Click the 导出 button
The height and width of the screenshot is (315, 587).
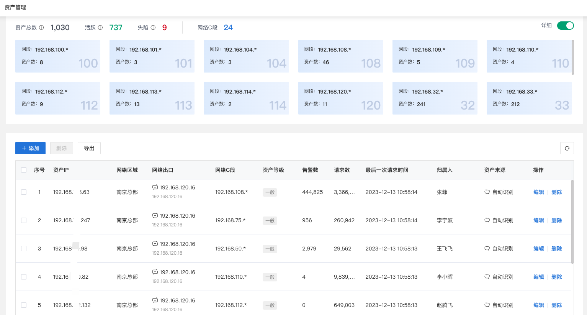pyautogui.click(x=89, y=148)
